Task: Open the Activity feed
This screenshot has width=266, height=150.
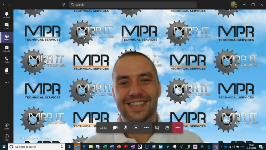Action: click(x=6, y=15)
